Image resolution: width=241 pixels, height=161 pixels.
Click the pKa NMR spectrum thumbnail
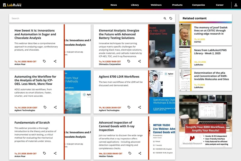click(185, 80)
